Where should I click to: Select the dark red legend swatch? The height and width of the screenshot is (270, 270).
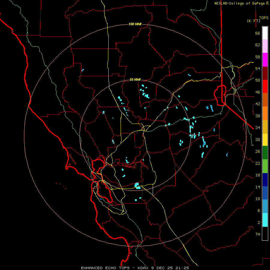(x=265, y=73)
